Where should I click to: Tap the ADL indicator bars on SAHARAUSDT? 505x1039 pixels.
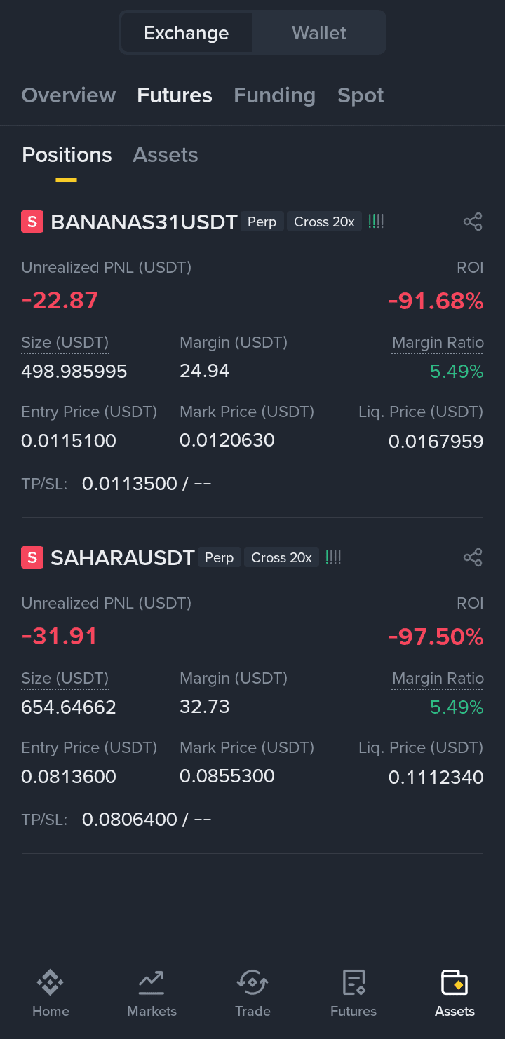(x=333, y=557)
